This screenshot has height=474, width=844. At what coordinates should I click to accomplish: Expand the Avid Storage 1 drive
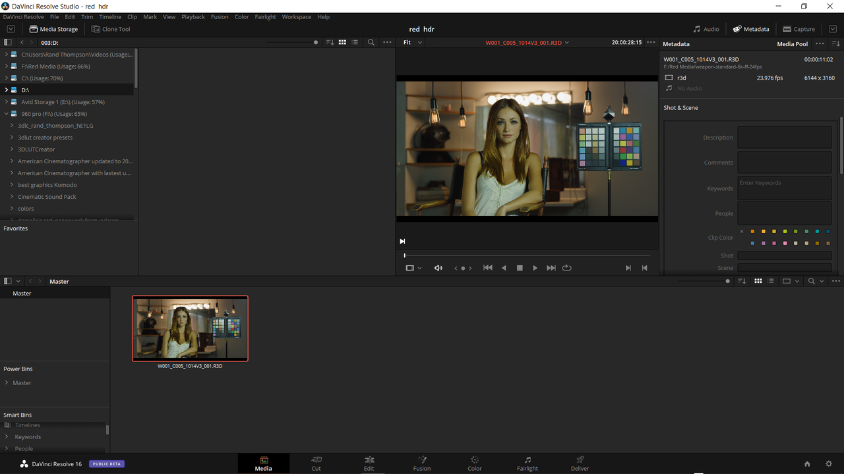[7, 102]
